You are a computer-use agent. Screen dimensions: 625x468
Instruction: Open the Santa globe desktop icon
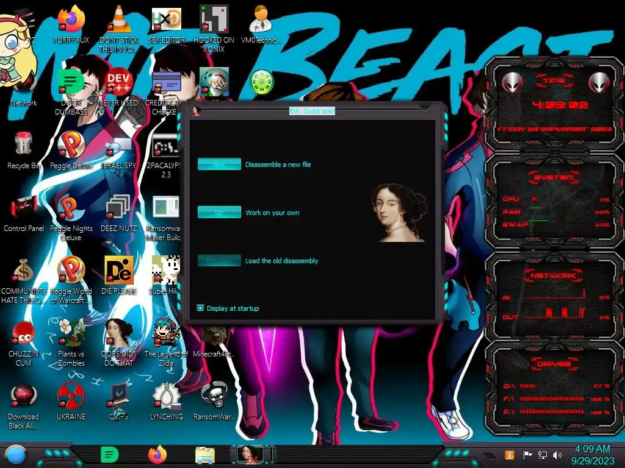point(214,83)
